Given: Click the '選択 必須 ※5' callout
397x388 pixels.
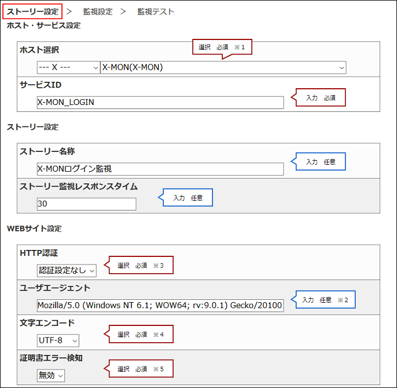Looking at the screenshot, I should tap(141, 369).
